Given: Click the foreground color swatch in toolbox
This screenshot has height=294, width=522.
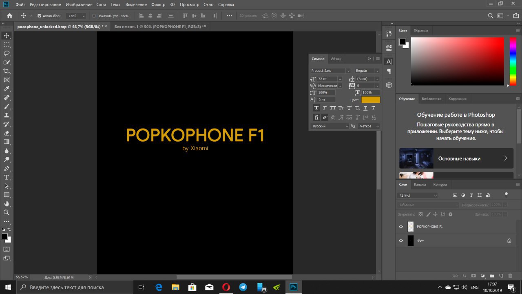Looking at the screenshot, I should pyautogui.click(x=4, y=236).
